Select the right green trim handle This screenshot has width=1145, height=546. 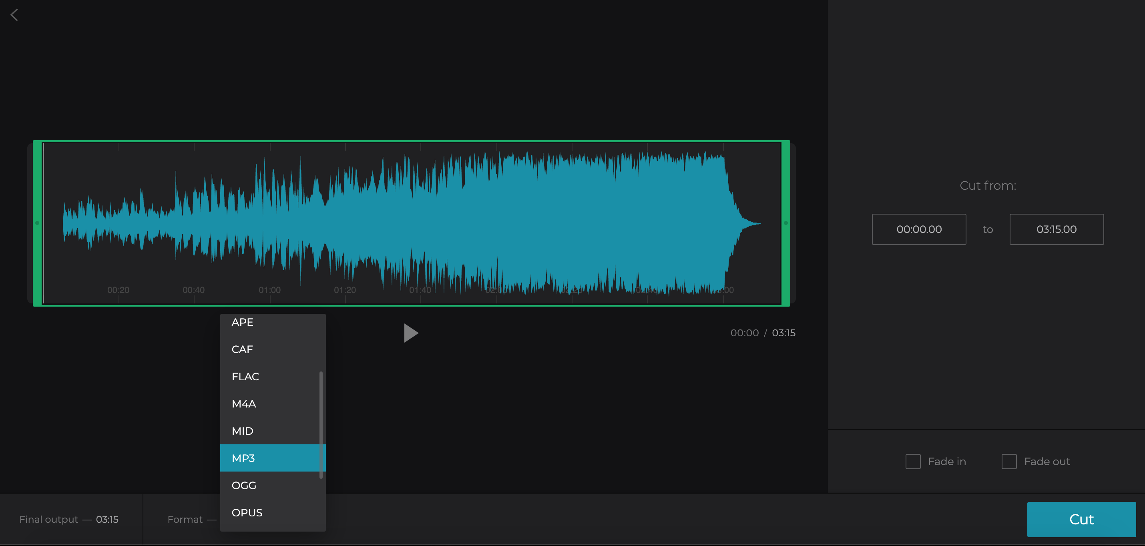[786, 223]
